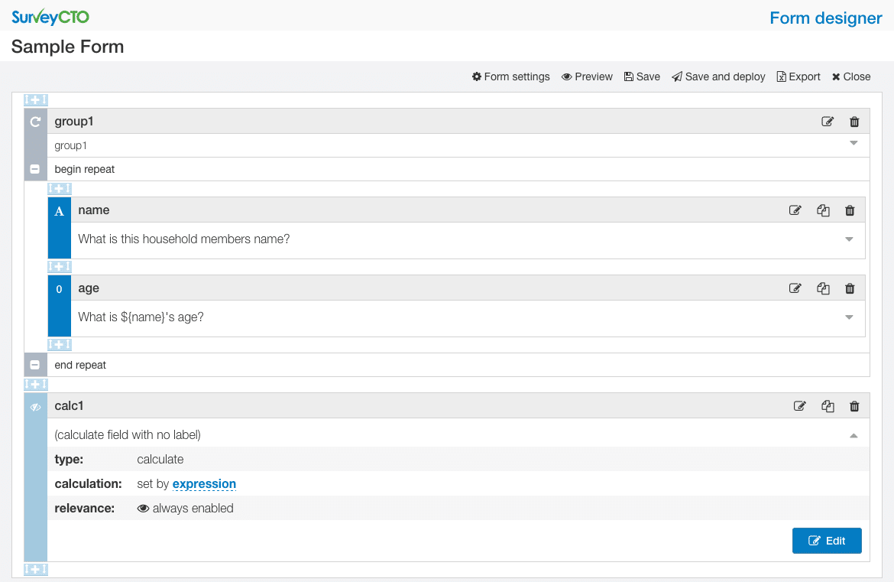
Task: Select the name field header
Action: click(x=93, y=210)
